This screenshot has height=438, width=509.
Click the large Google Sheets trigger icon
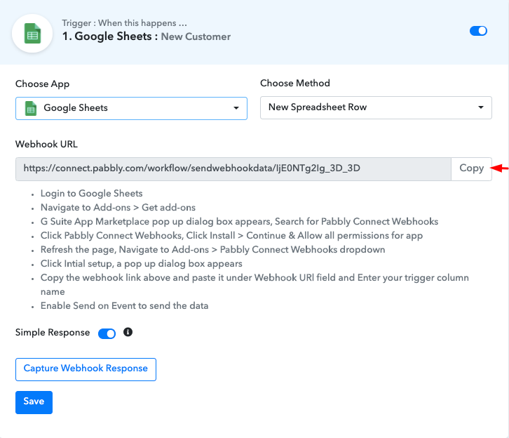point(32,34)
